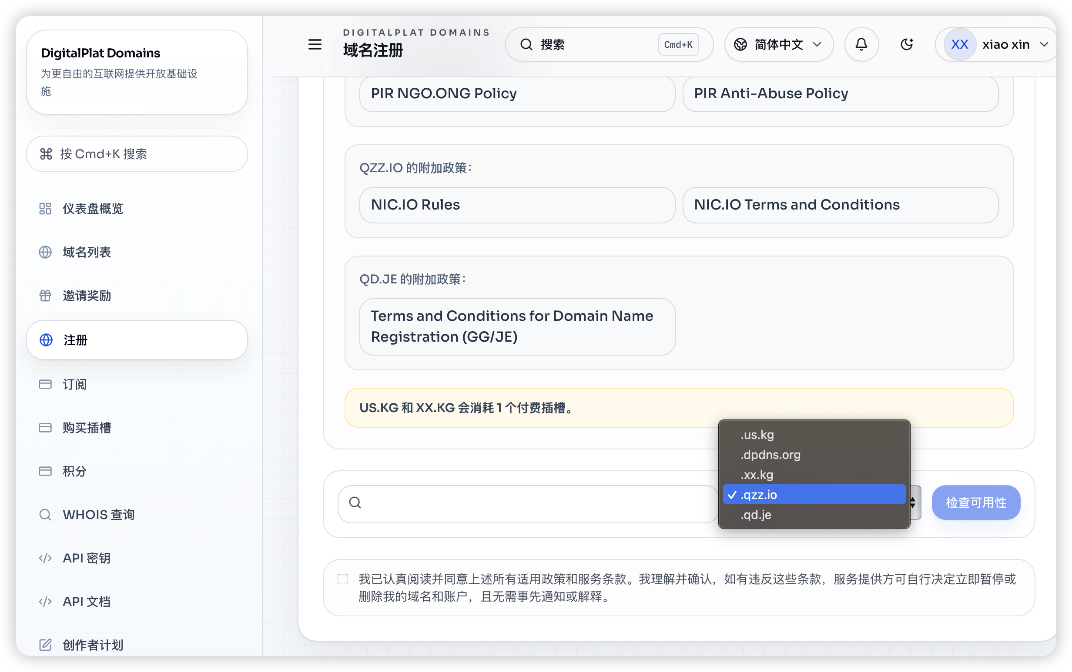Check the policy agreement checkbox
1072x672 pixels.
click(342, 579)
